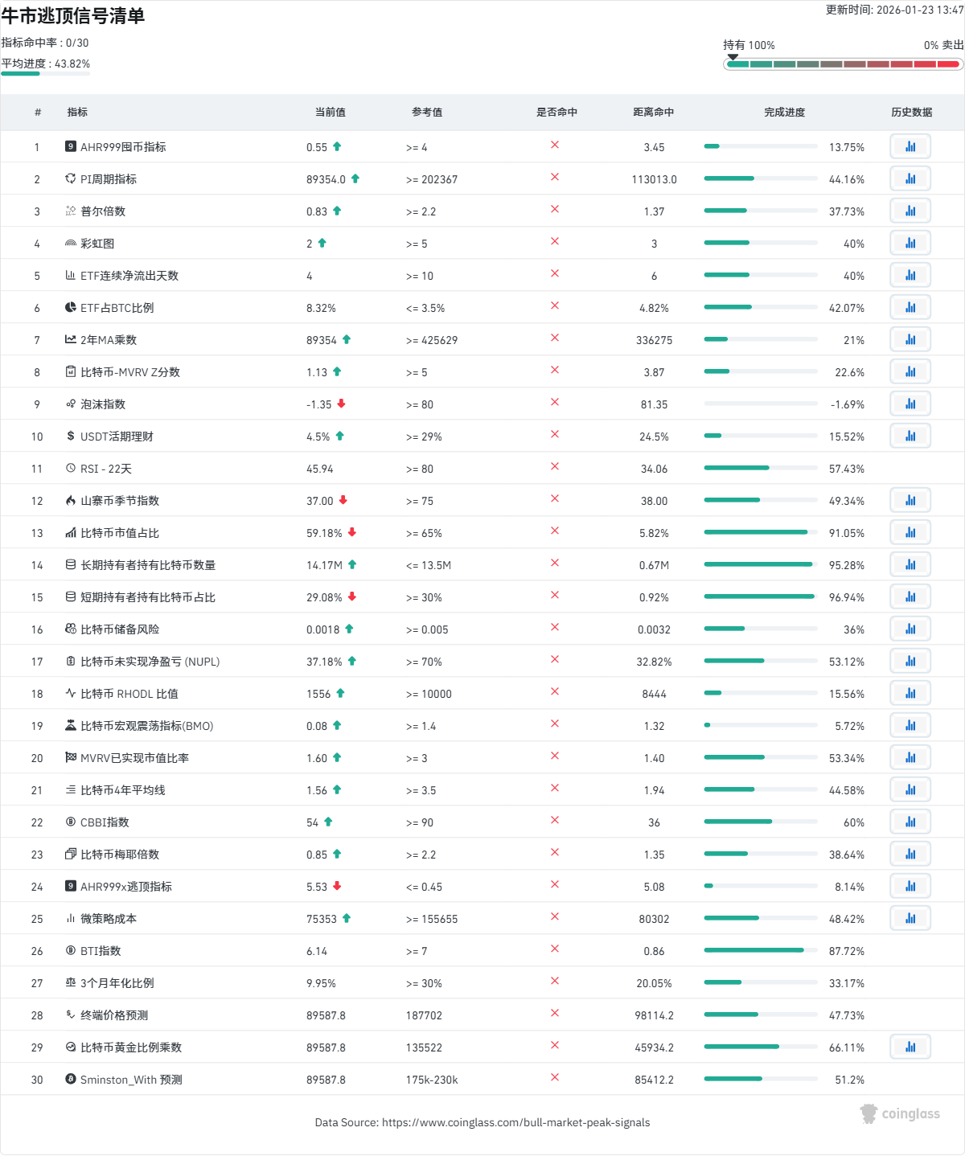View history chart for 比特币黄金比例乘数
Image resolution: width=965 pixels, height=1156 pixels.
click(x=910, y=1047)
